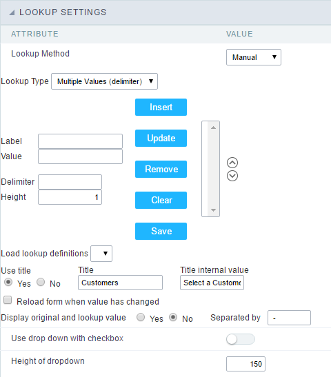Toggle Use drop down with checkbox switch
331x377 pixels.
click(x=241, y=339)
